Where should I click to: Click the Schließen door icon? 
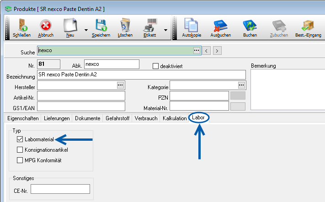tap(22, 25)
